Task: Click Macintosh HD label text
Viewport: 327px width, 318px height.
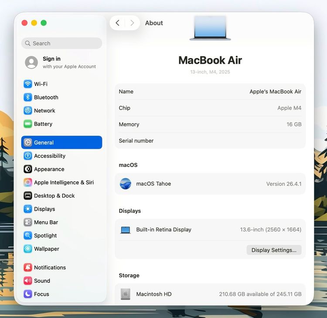Action: 154,294
